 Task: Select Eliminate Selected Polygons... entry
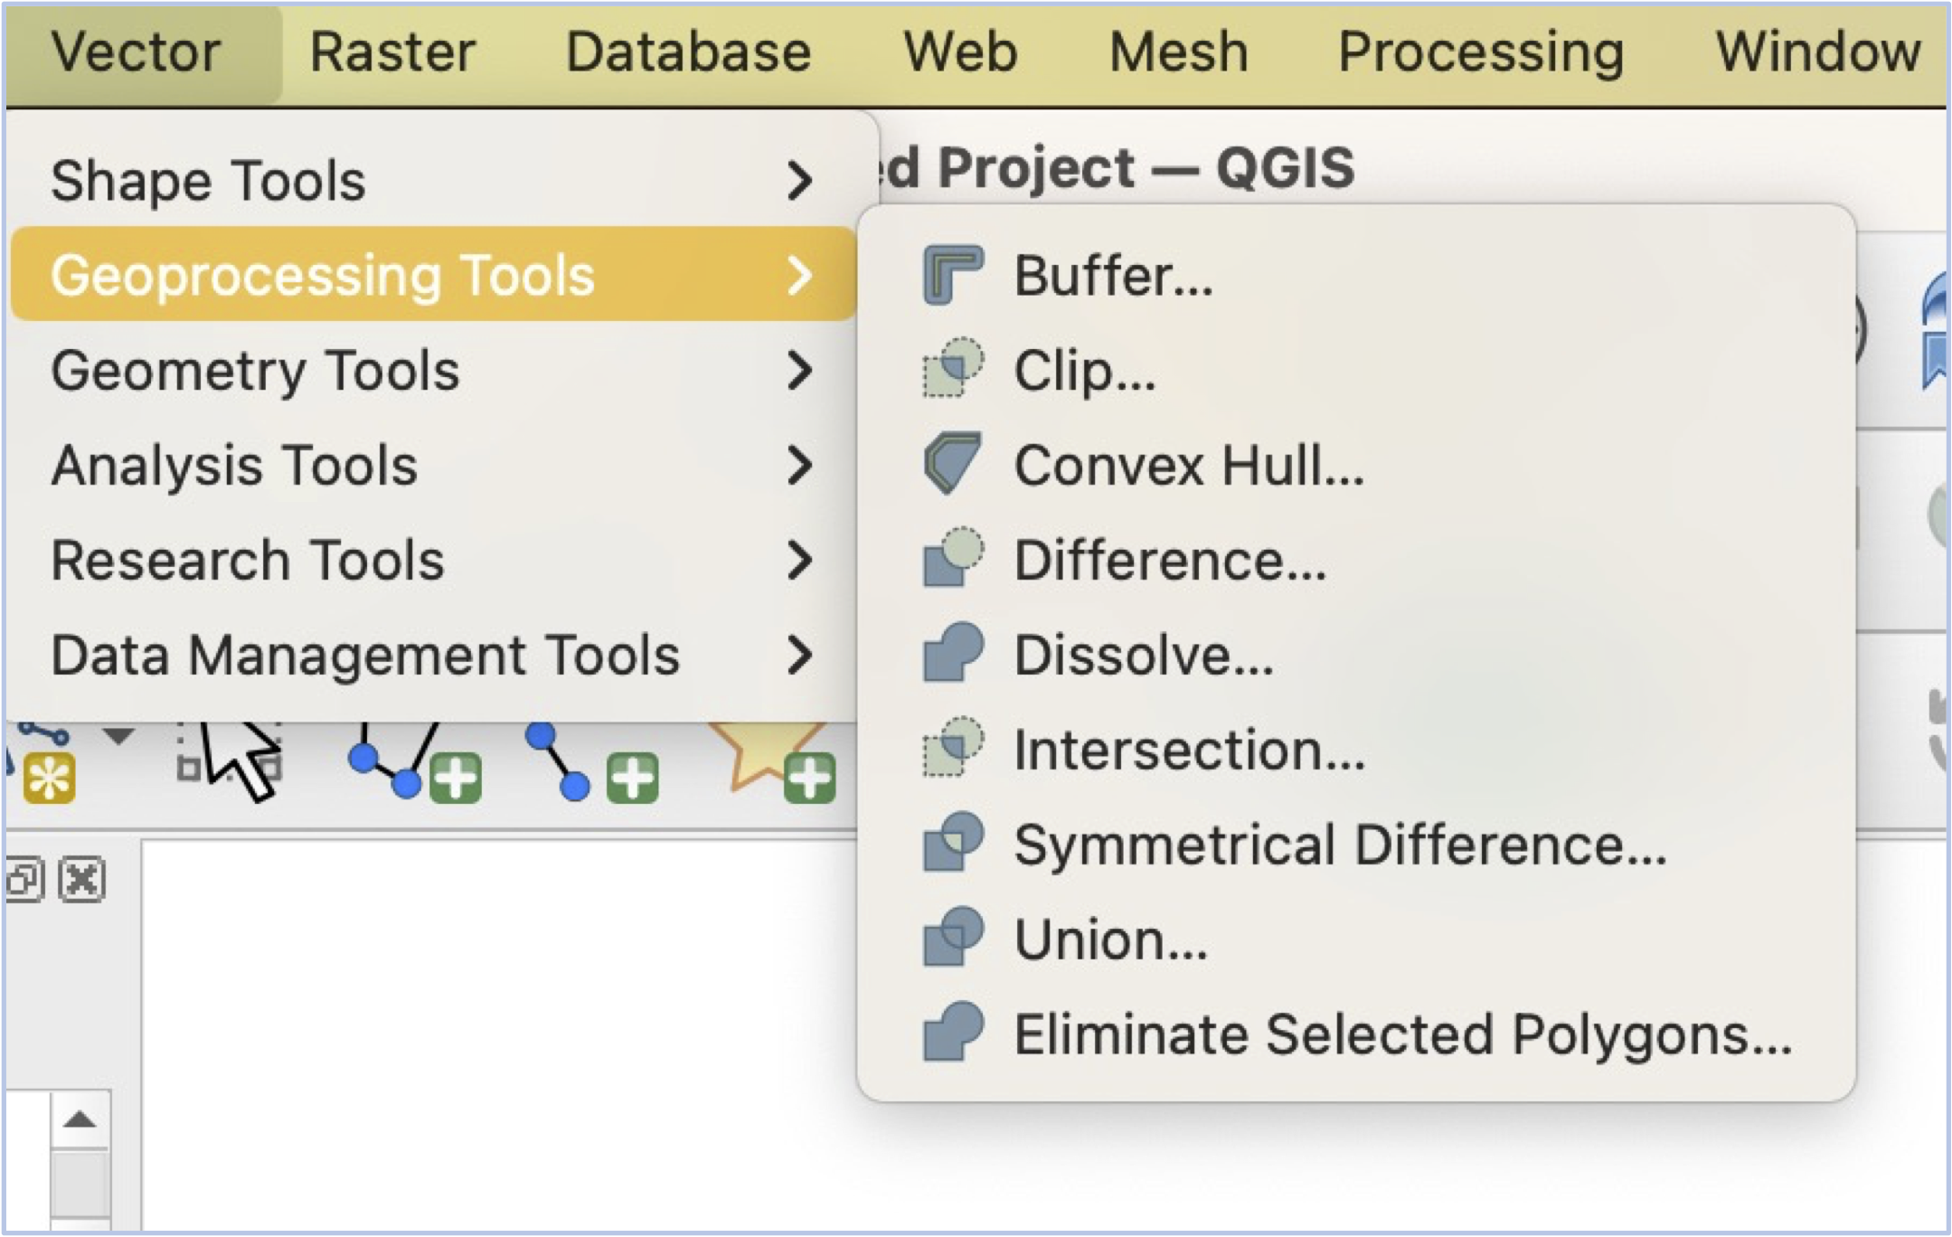[x=1401, y=1034]
